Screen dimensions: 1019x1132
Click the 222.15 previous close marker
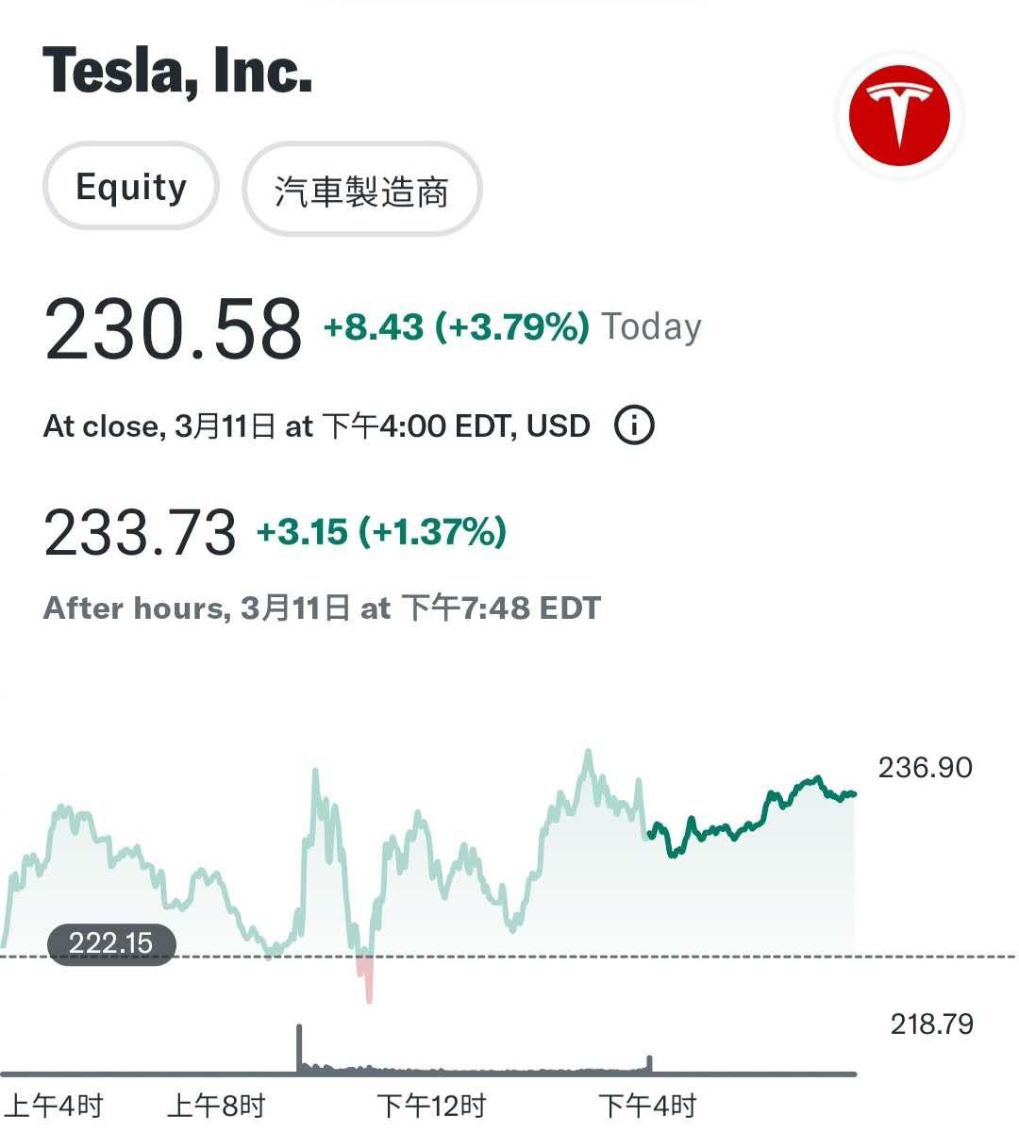pyautogui.click(x=111, y=943)
